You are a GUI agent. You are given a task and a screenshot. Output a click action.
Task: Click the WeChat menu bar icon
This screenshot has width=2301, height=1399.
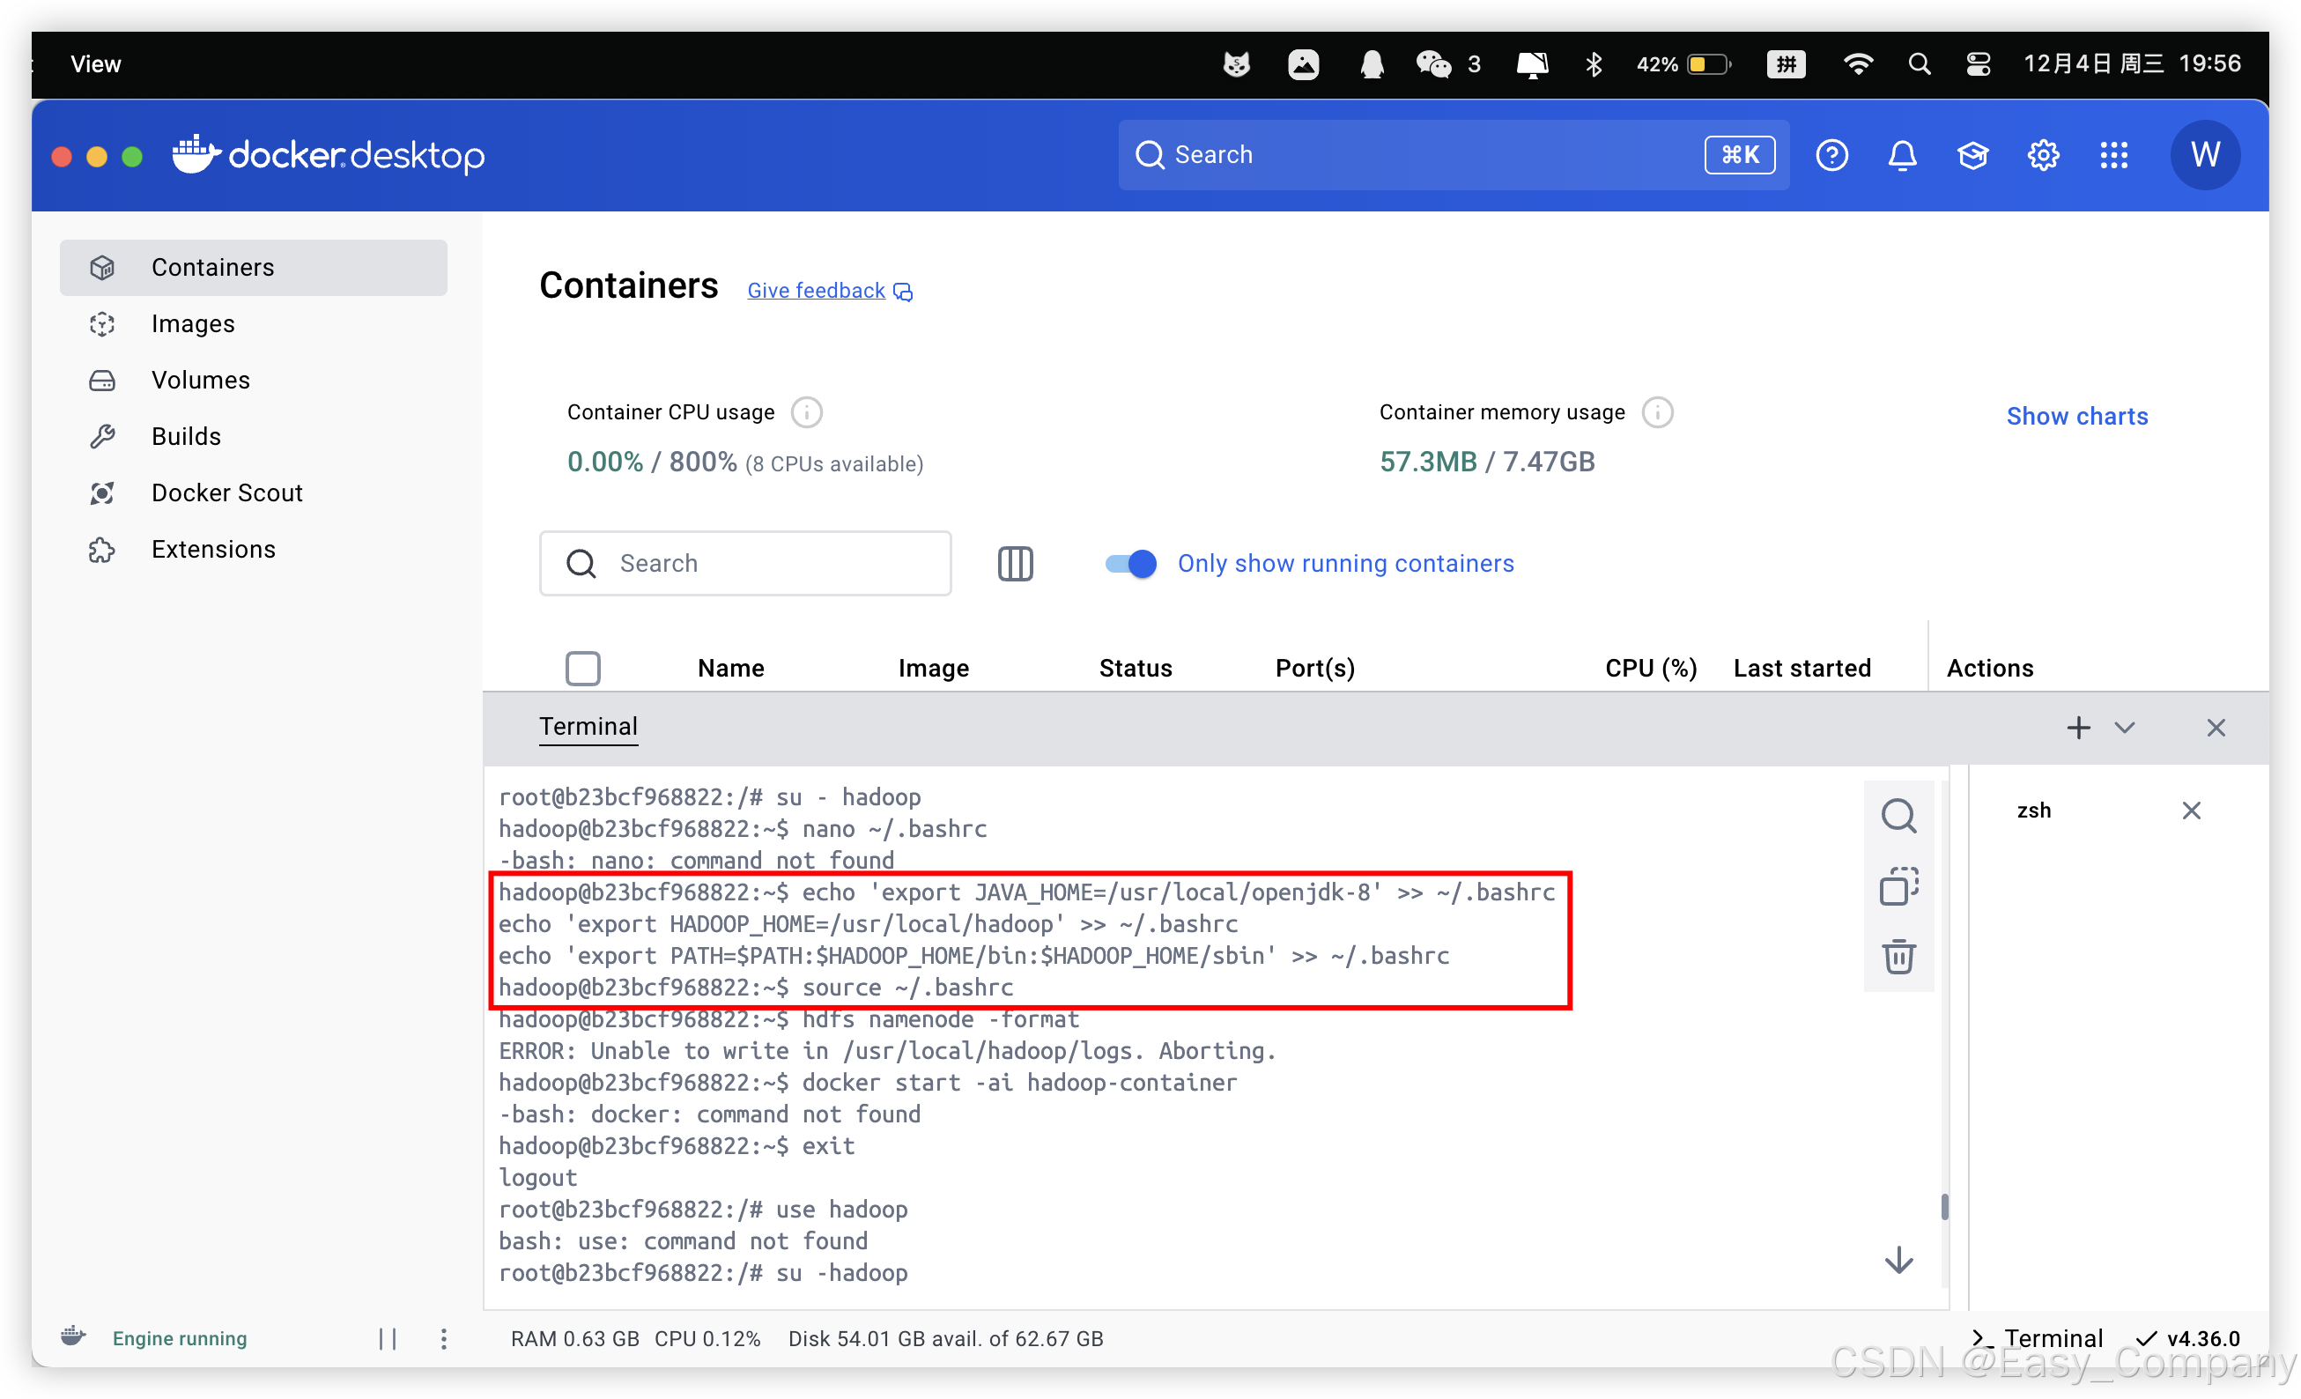pyautogui.click(x=1433, y=63)
